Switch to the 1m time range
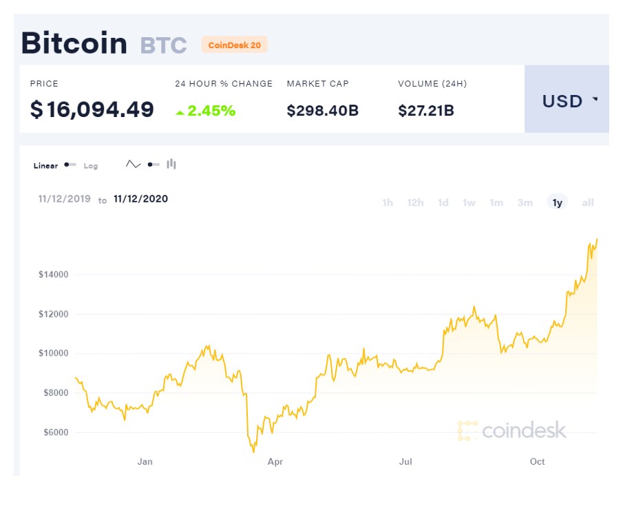Viewport: 623px width, 517px height. [x=496, y=202]
